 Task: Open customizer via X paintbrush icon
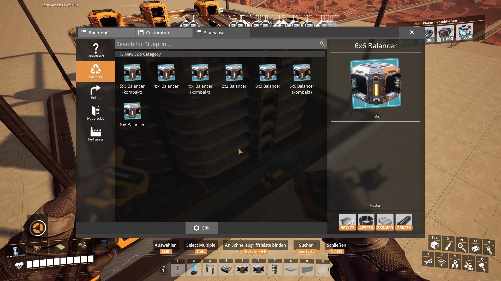448,244
